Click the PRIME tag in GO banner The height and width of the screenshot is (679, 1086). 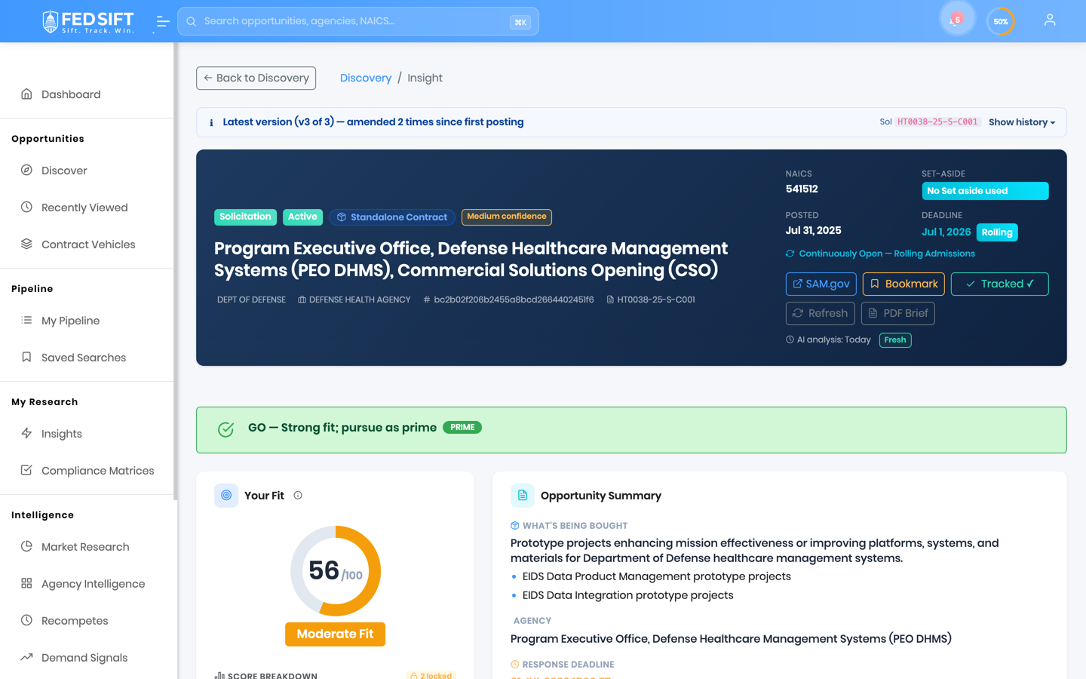tap(462, 428)
